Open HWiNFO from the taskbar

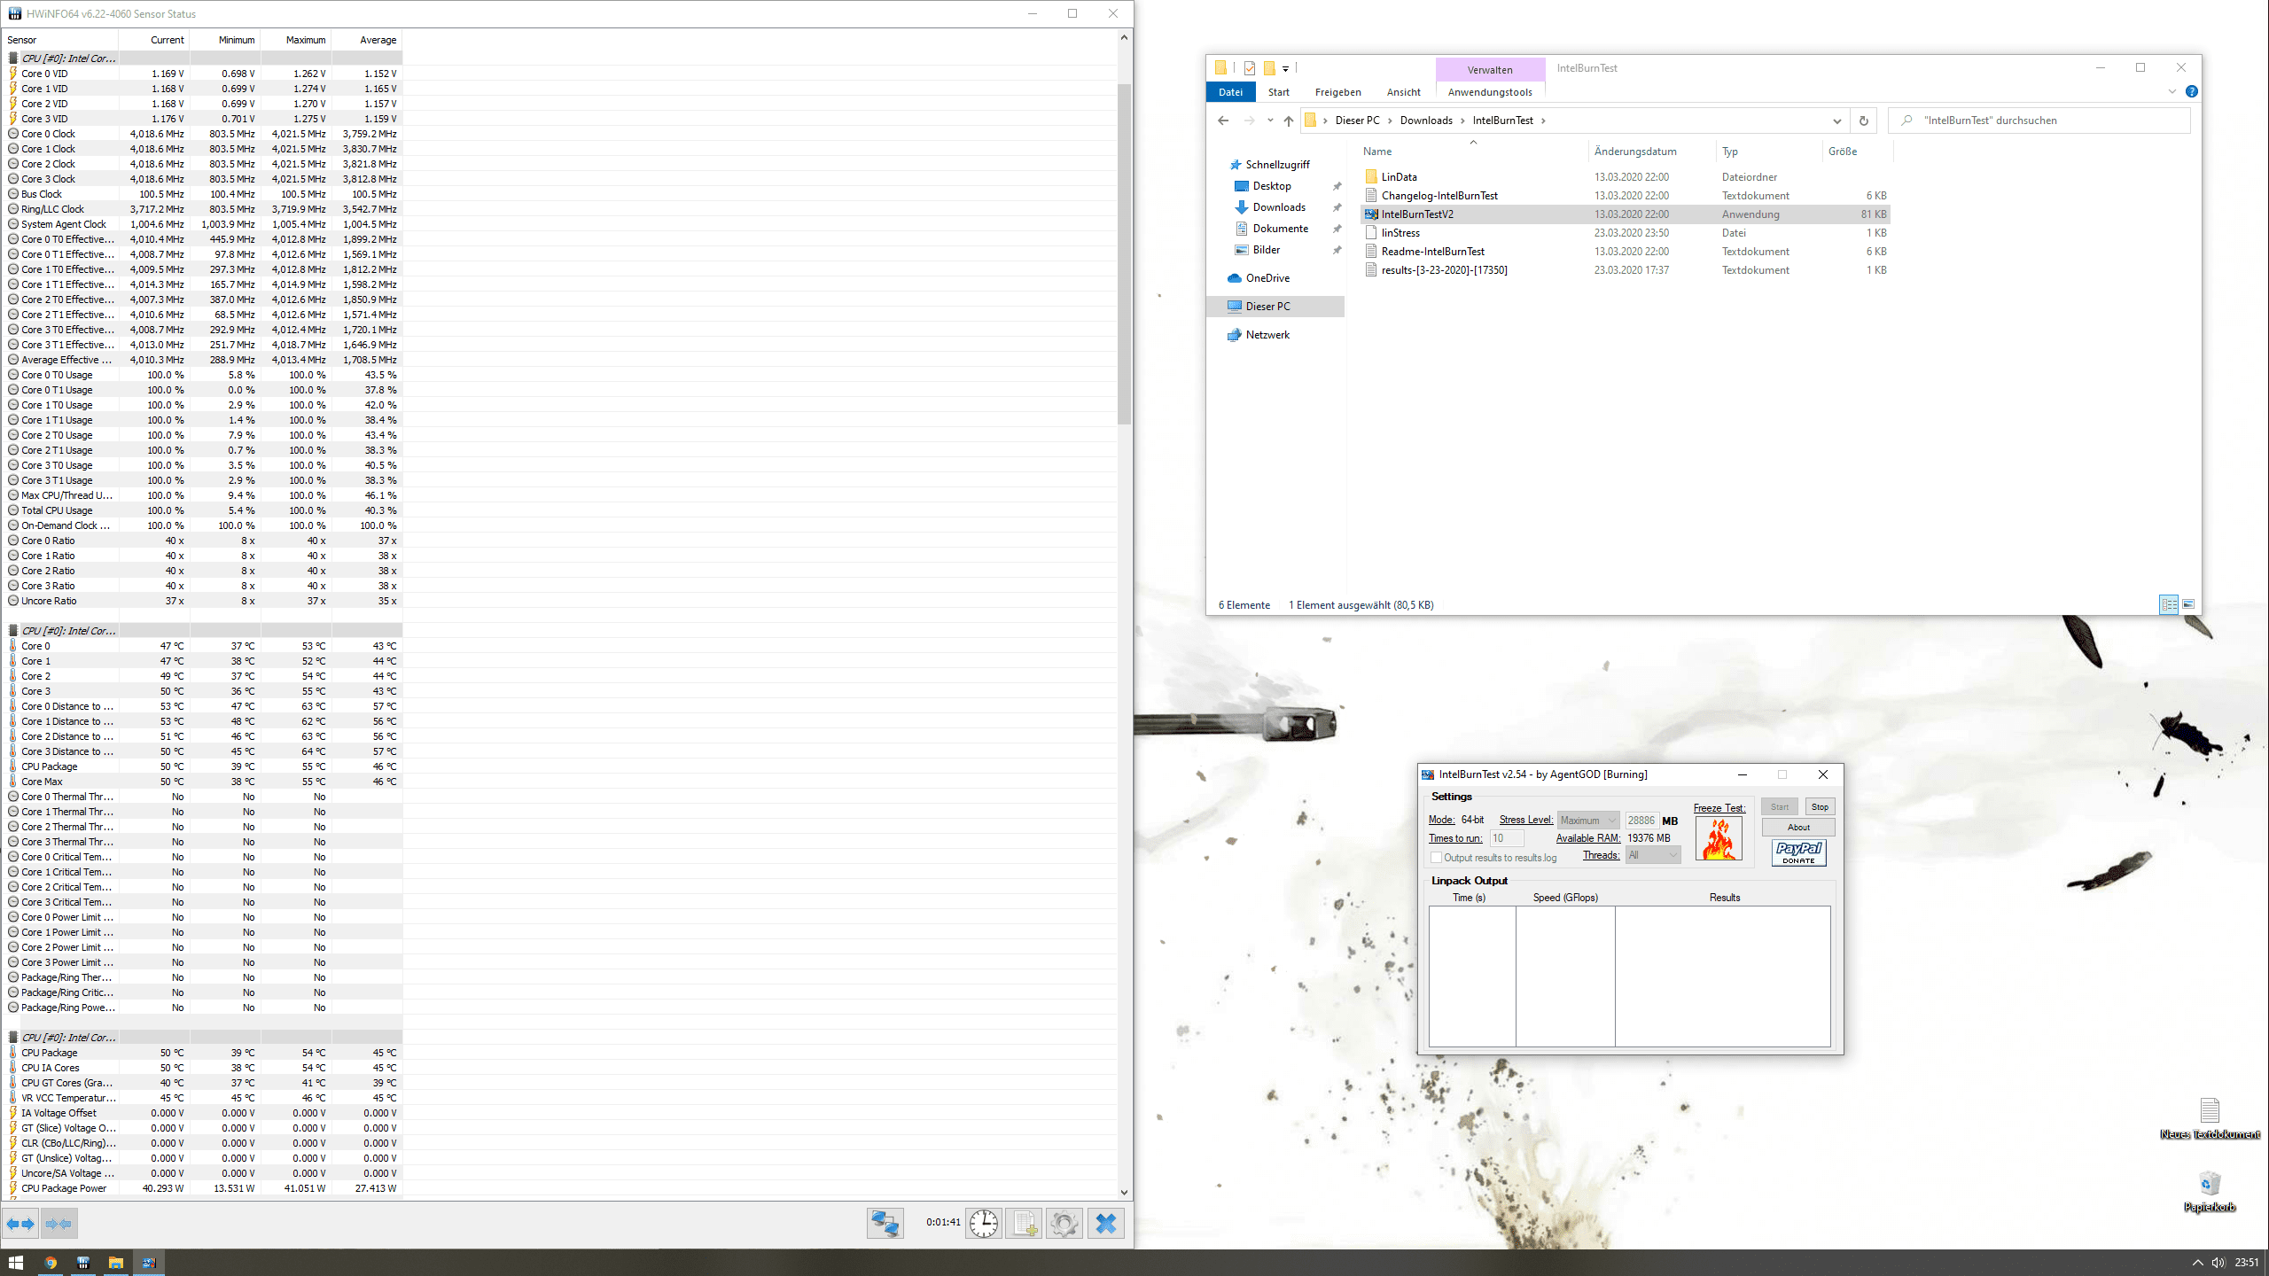83,1263
